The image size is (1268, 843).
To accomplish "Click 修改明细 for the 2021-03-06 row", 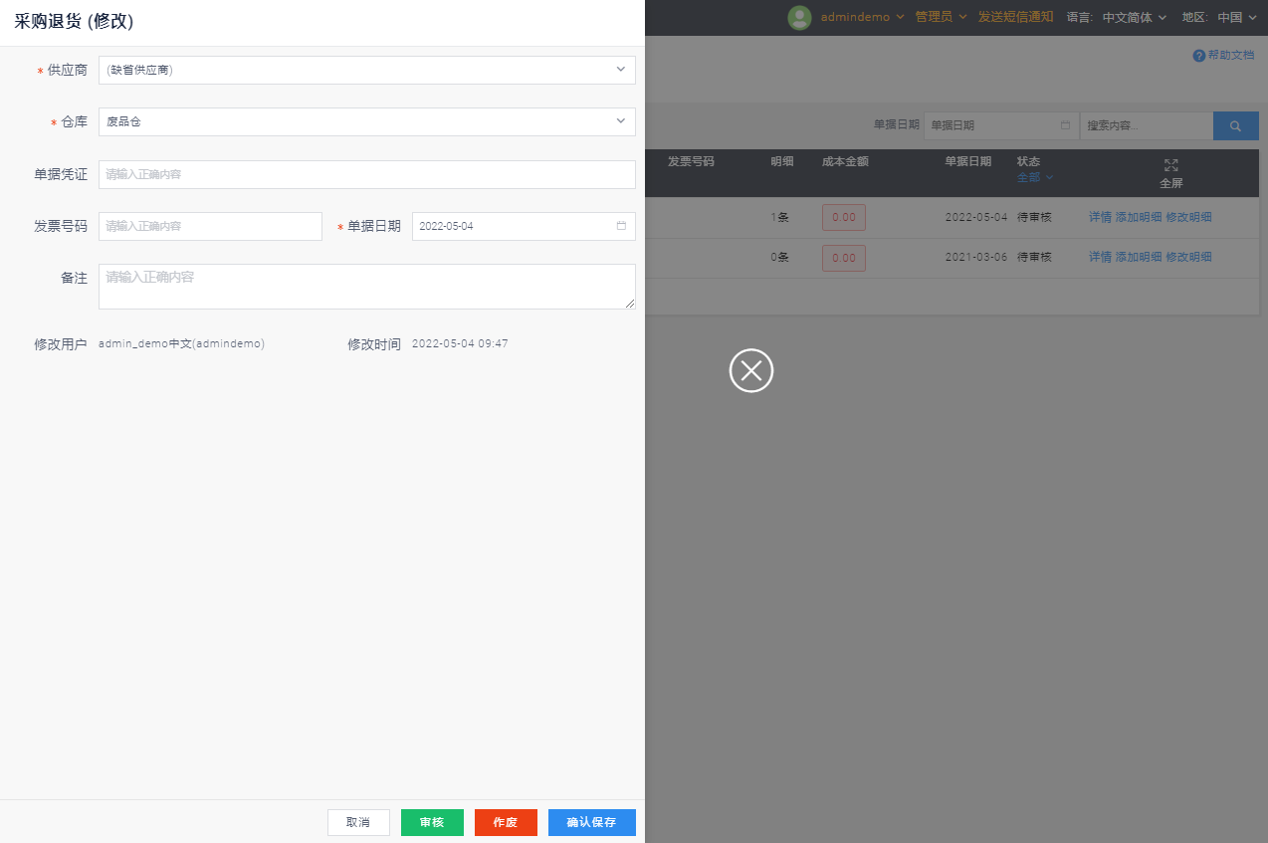I will click(1189, 257).
